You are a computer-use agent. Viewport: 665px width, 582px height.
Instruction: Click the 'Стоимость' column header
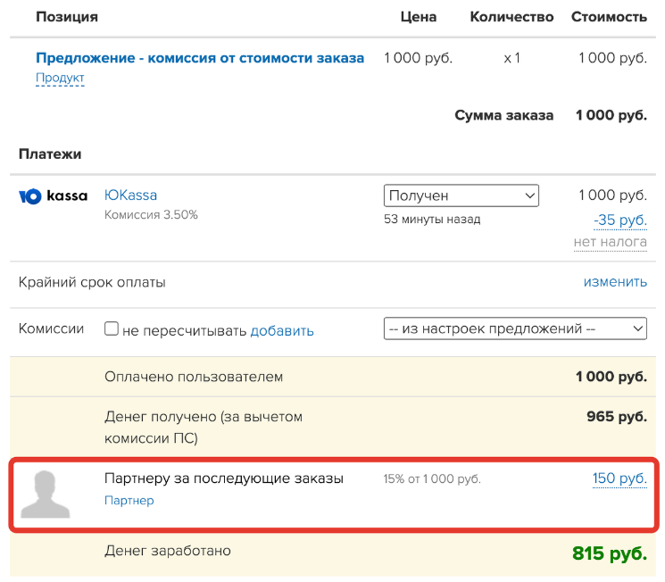609,17
